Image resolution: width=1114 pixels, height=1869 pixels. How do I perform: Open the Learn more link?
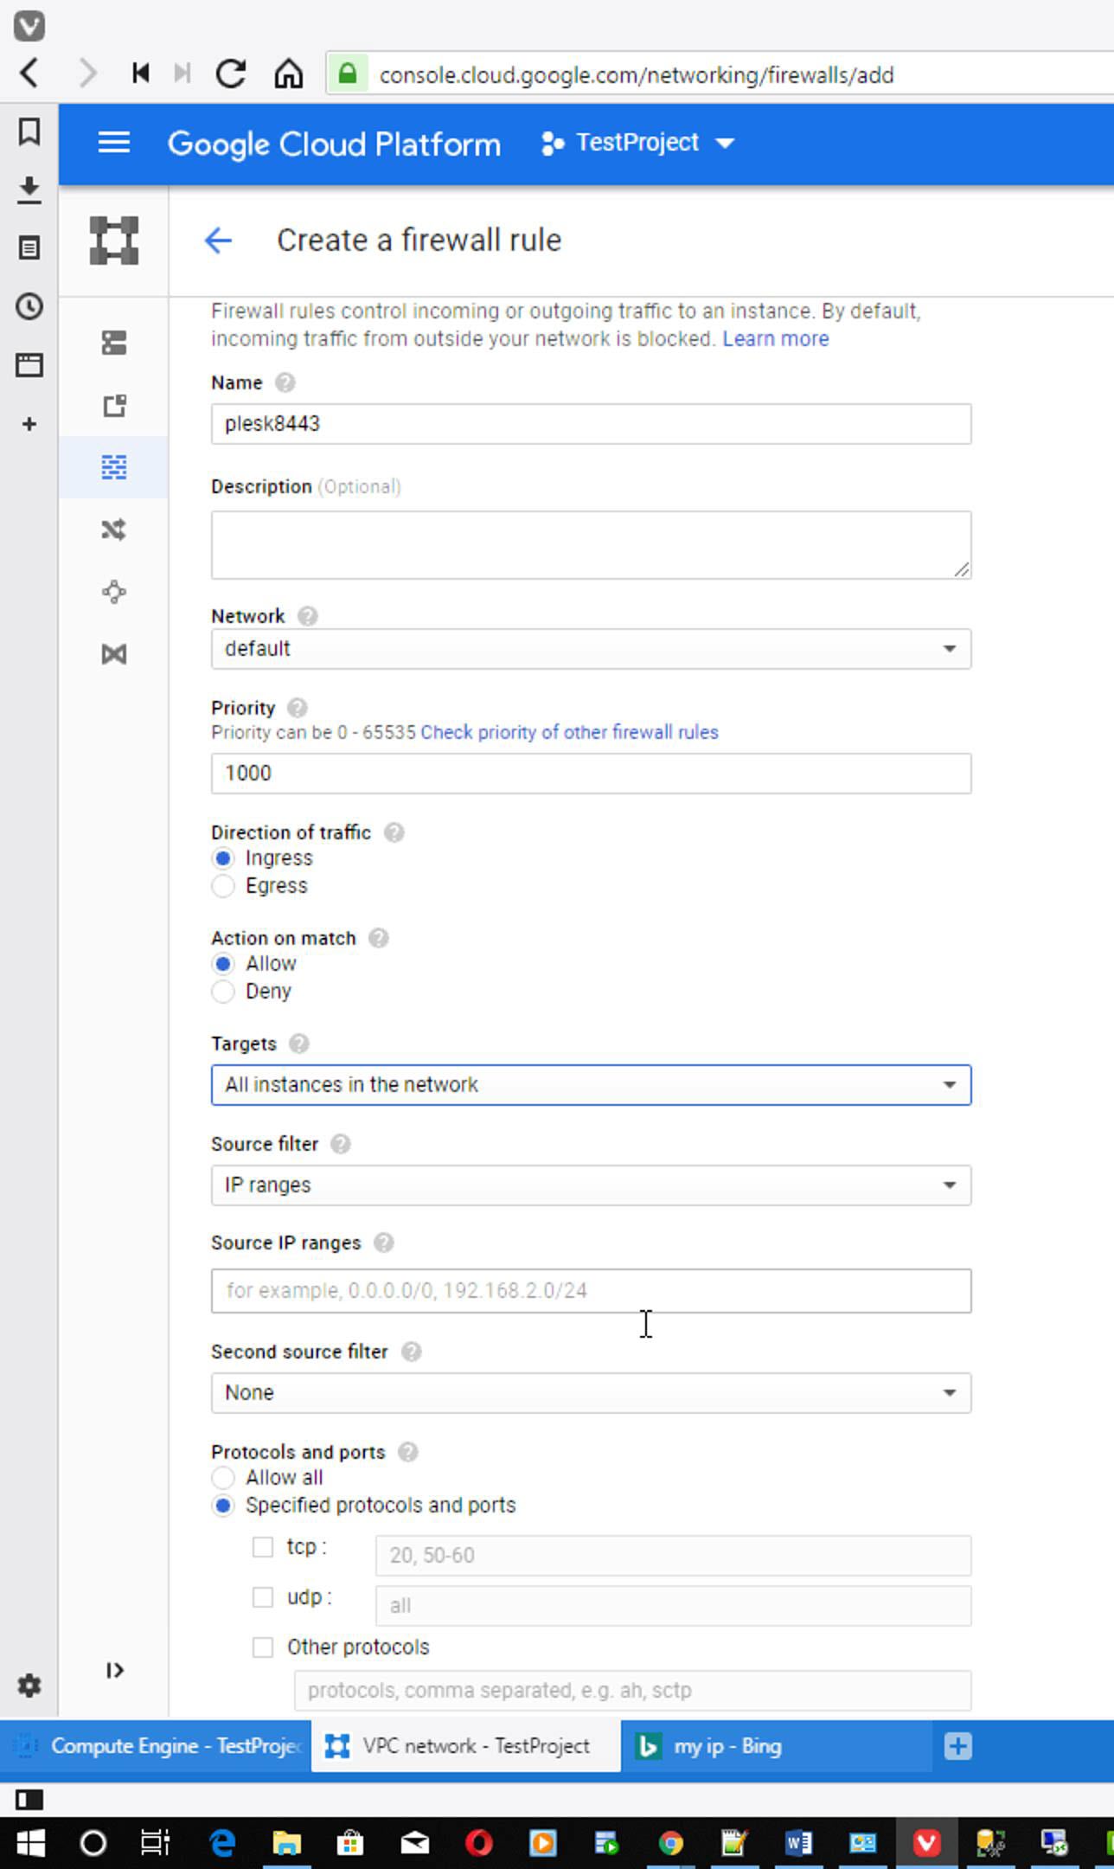tap(775, 338)
